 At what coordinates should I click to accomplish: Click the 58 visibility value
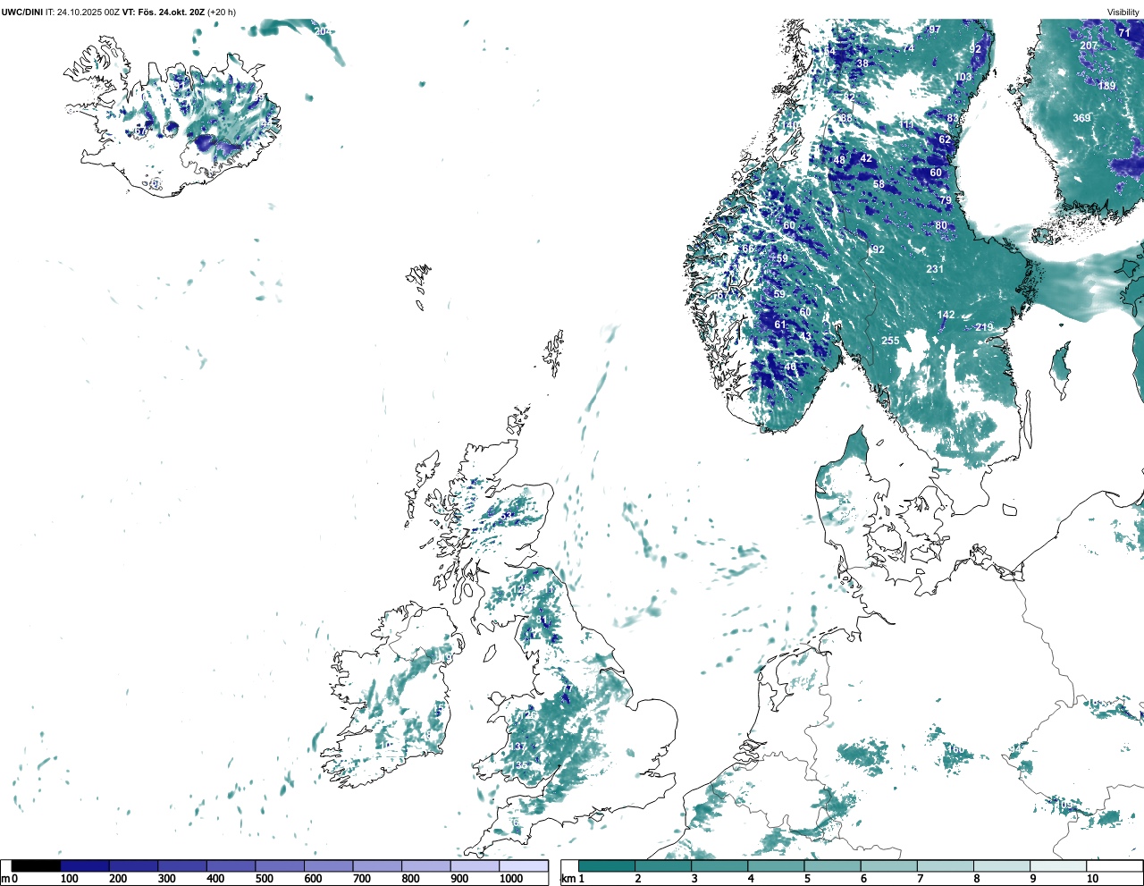tap(879, 184)
